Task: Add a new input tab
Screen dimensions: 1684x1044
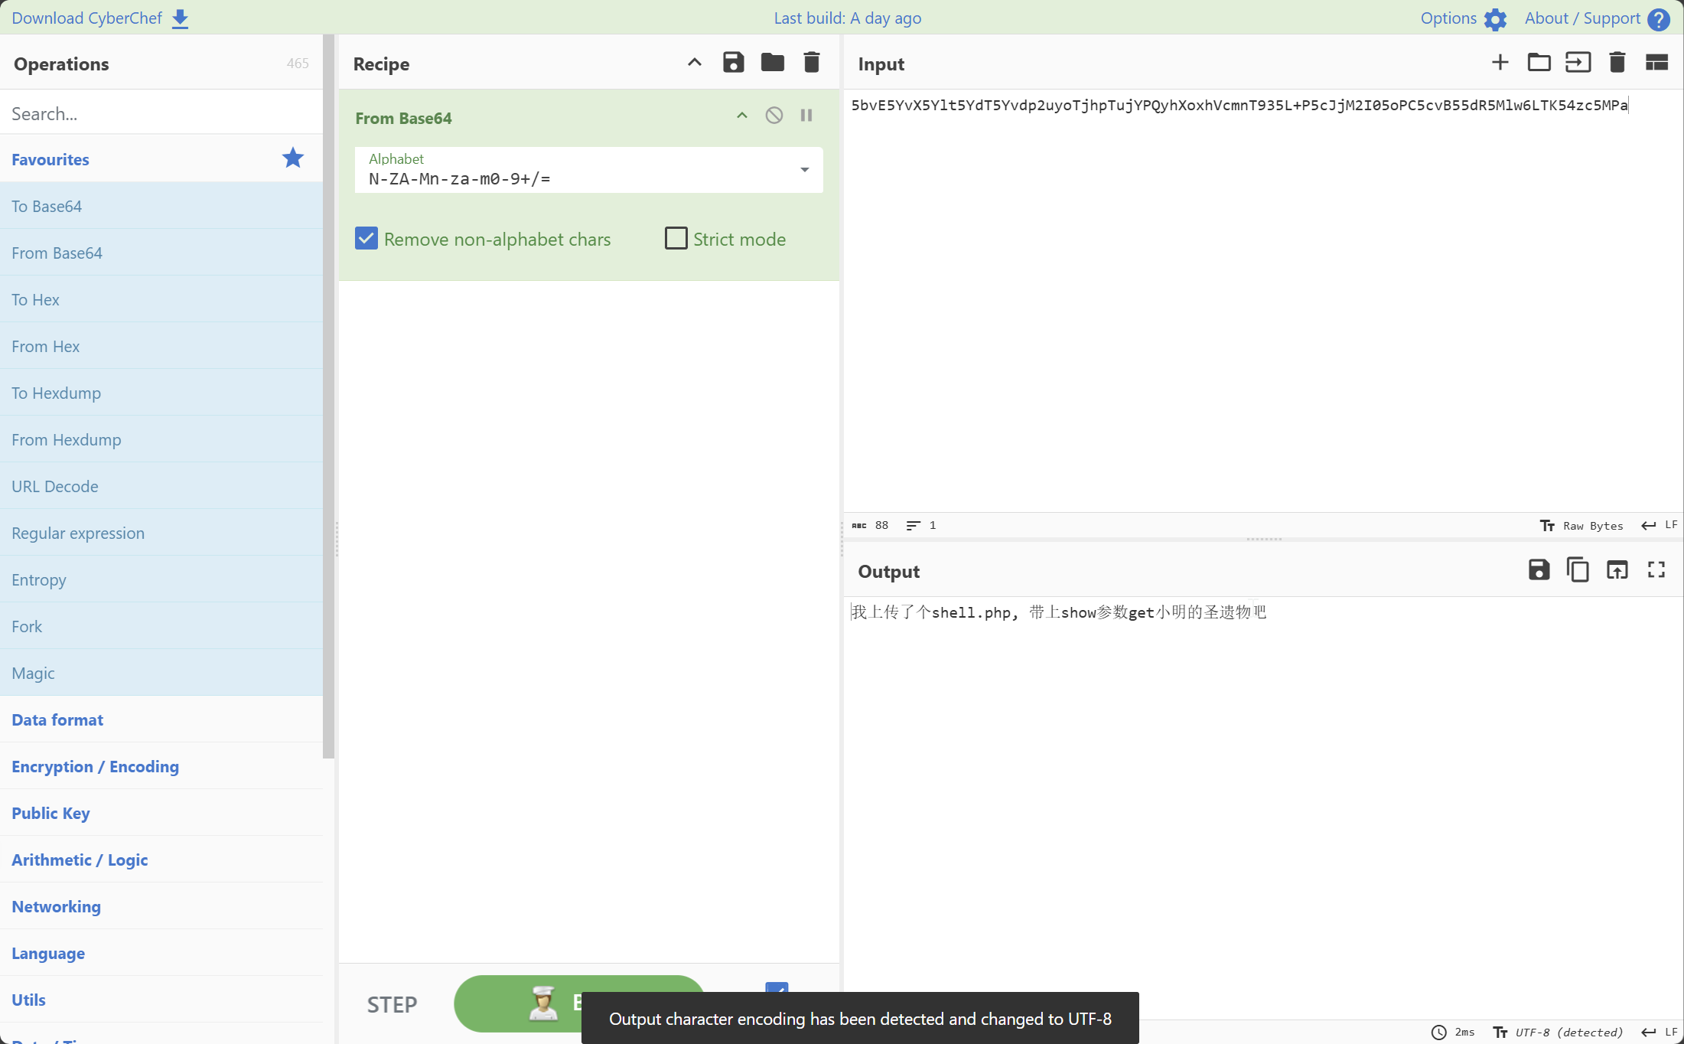Action: pyautogui.click(x=1500, y=63)
